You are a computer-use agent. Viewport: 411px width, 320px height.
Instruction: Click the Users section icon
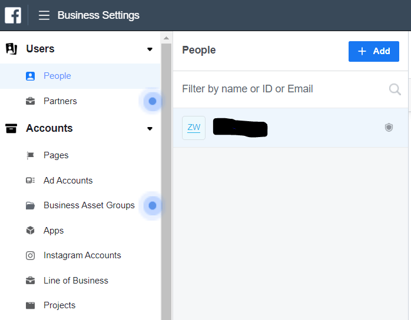click(11, 49)
